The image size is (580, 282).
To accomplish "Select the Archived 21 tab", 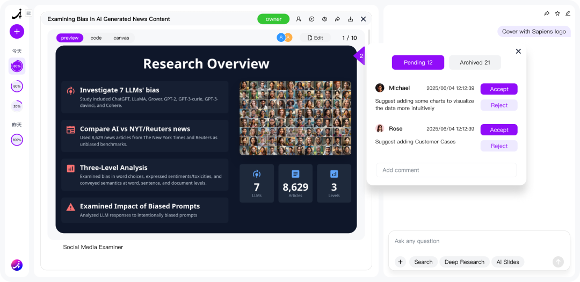I will coord(475,62).
